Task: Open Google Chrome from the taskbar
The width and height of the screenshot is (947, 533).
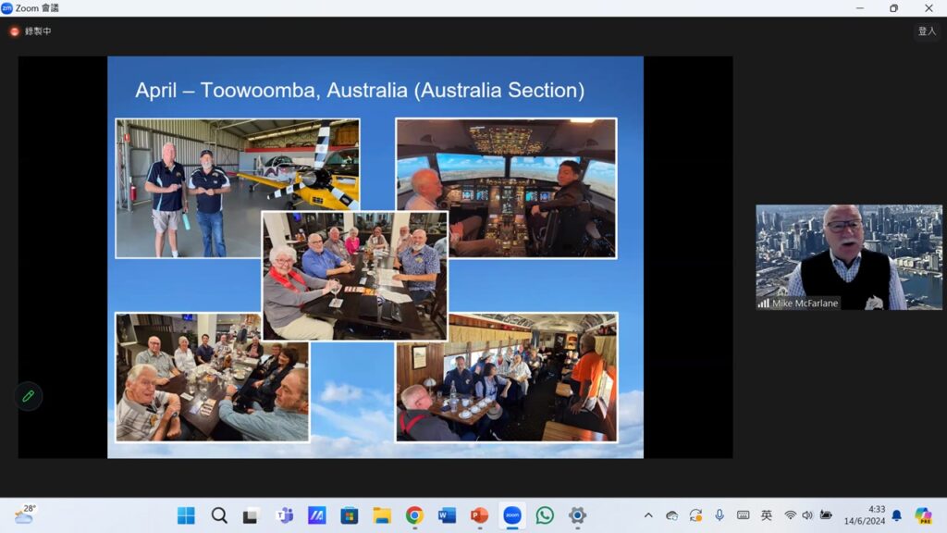Action: 414,515
